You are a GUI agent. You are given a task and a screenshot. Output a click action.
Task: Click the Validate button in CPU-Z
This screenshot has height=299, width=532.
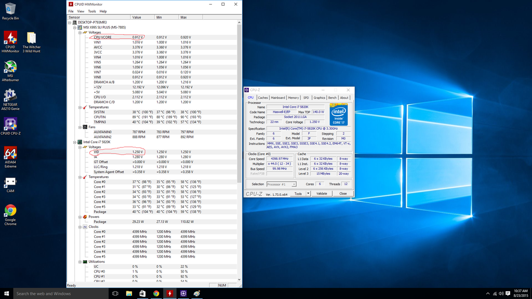323,193
